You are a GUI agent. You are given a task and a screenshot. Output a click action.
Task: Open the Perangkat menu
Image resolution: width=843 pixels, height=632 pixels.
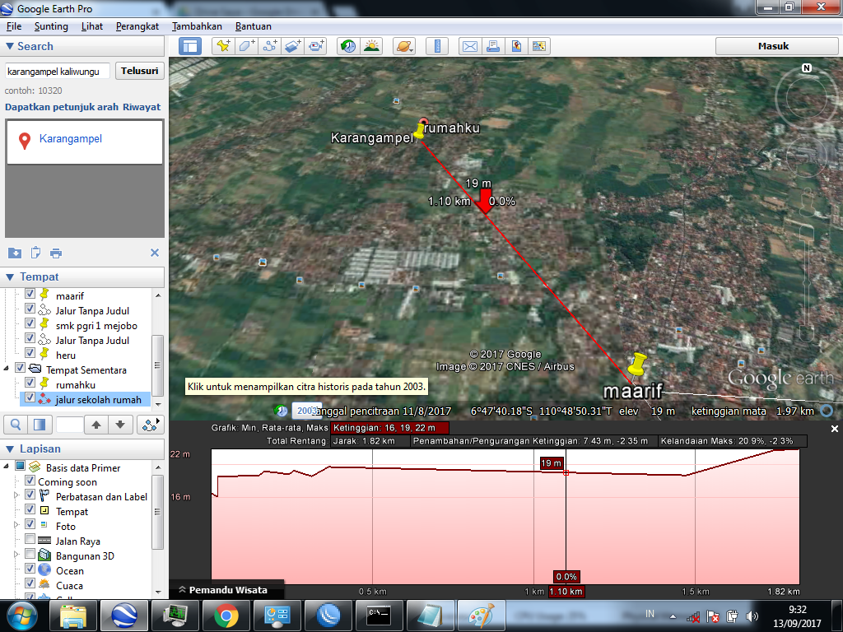137,26
